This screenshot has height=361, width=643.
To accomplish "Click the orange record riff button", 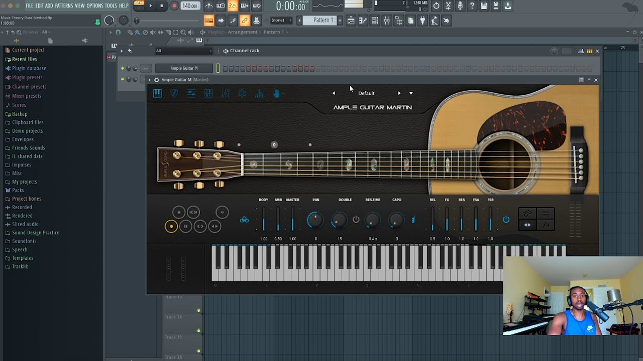I will (171, 226).
